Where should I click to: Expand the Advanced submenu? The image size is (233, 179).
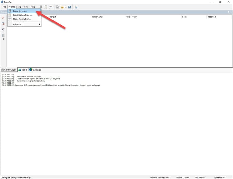(24, 24)
